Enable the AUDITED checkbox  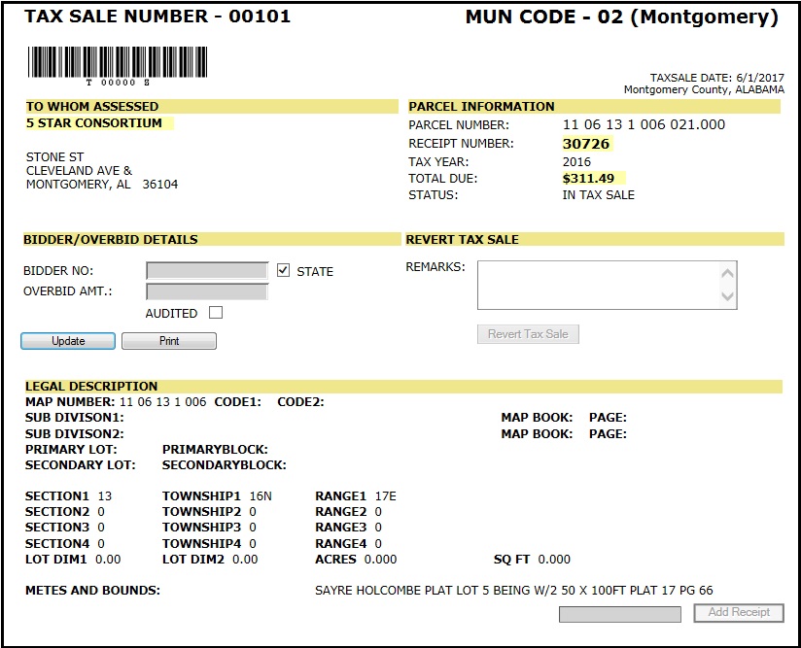coord(216,313)
